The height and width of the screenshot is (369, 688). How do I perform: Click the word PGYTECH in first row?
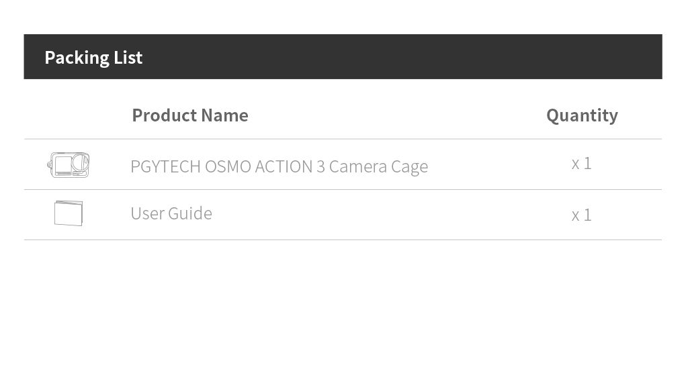pyautogui.click(x=166, y=166)
